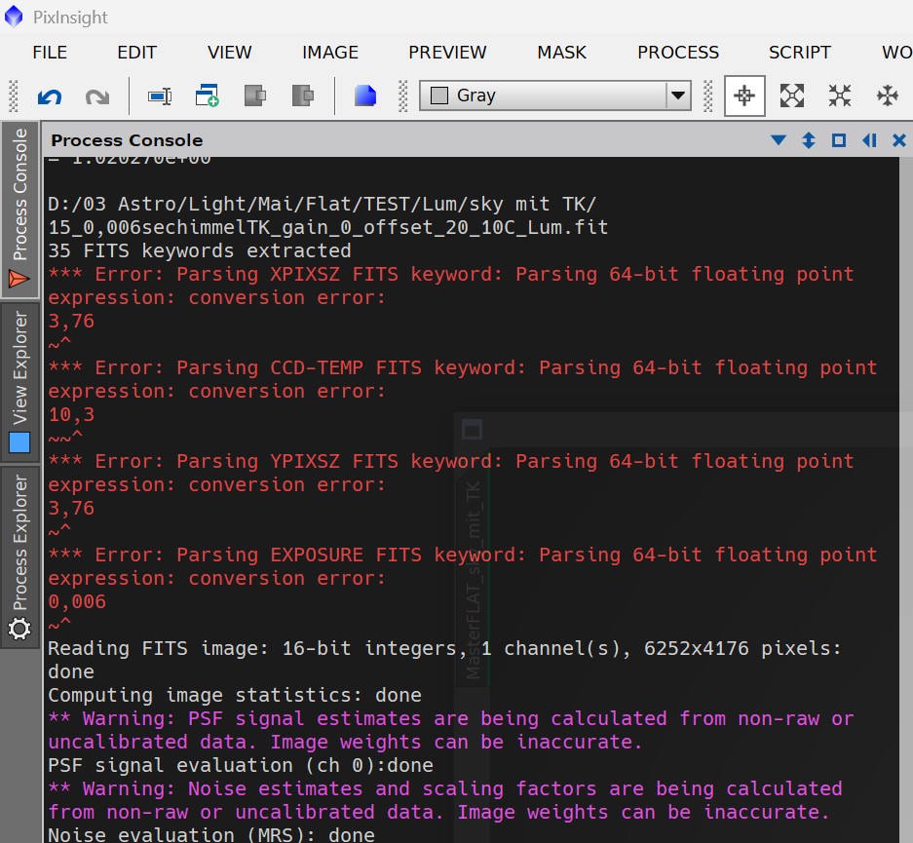Switch to the View Explorer side tab
Image resolution: width=913 pixels, height=843 pixels.
(x=19, y=382)
